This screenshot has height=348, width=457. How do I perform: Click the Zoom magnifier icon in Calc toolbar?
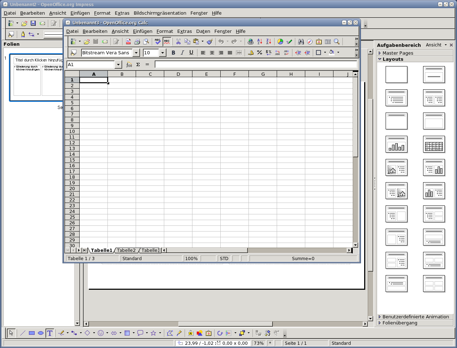pyautogui.click(x=337, y=41)
